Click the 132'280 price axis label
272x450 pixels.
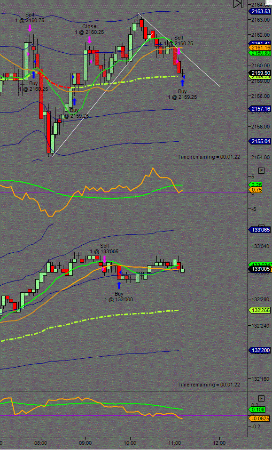[260, 299]
